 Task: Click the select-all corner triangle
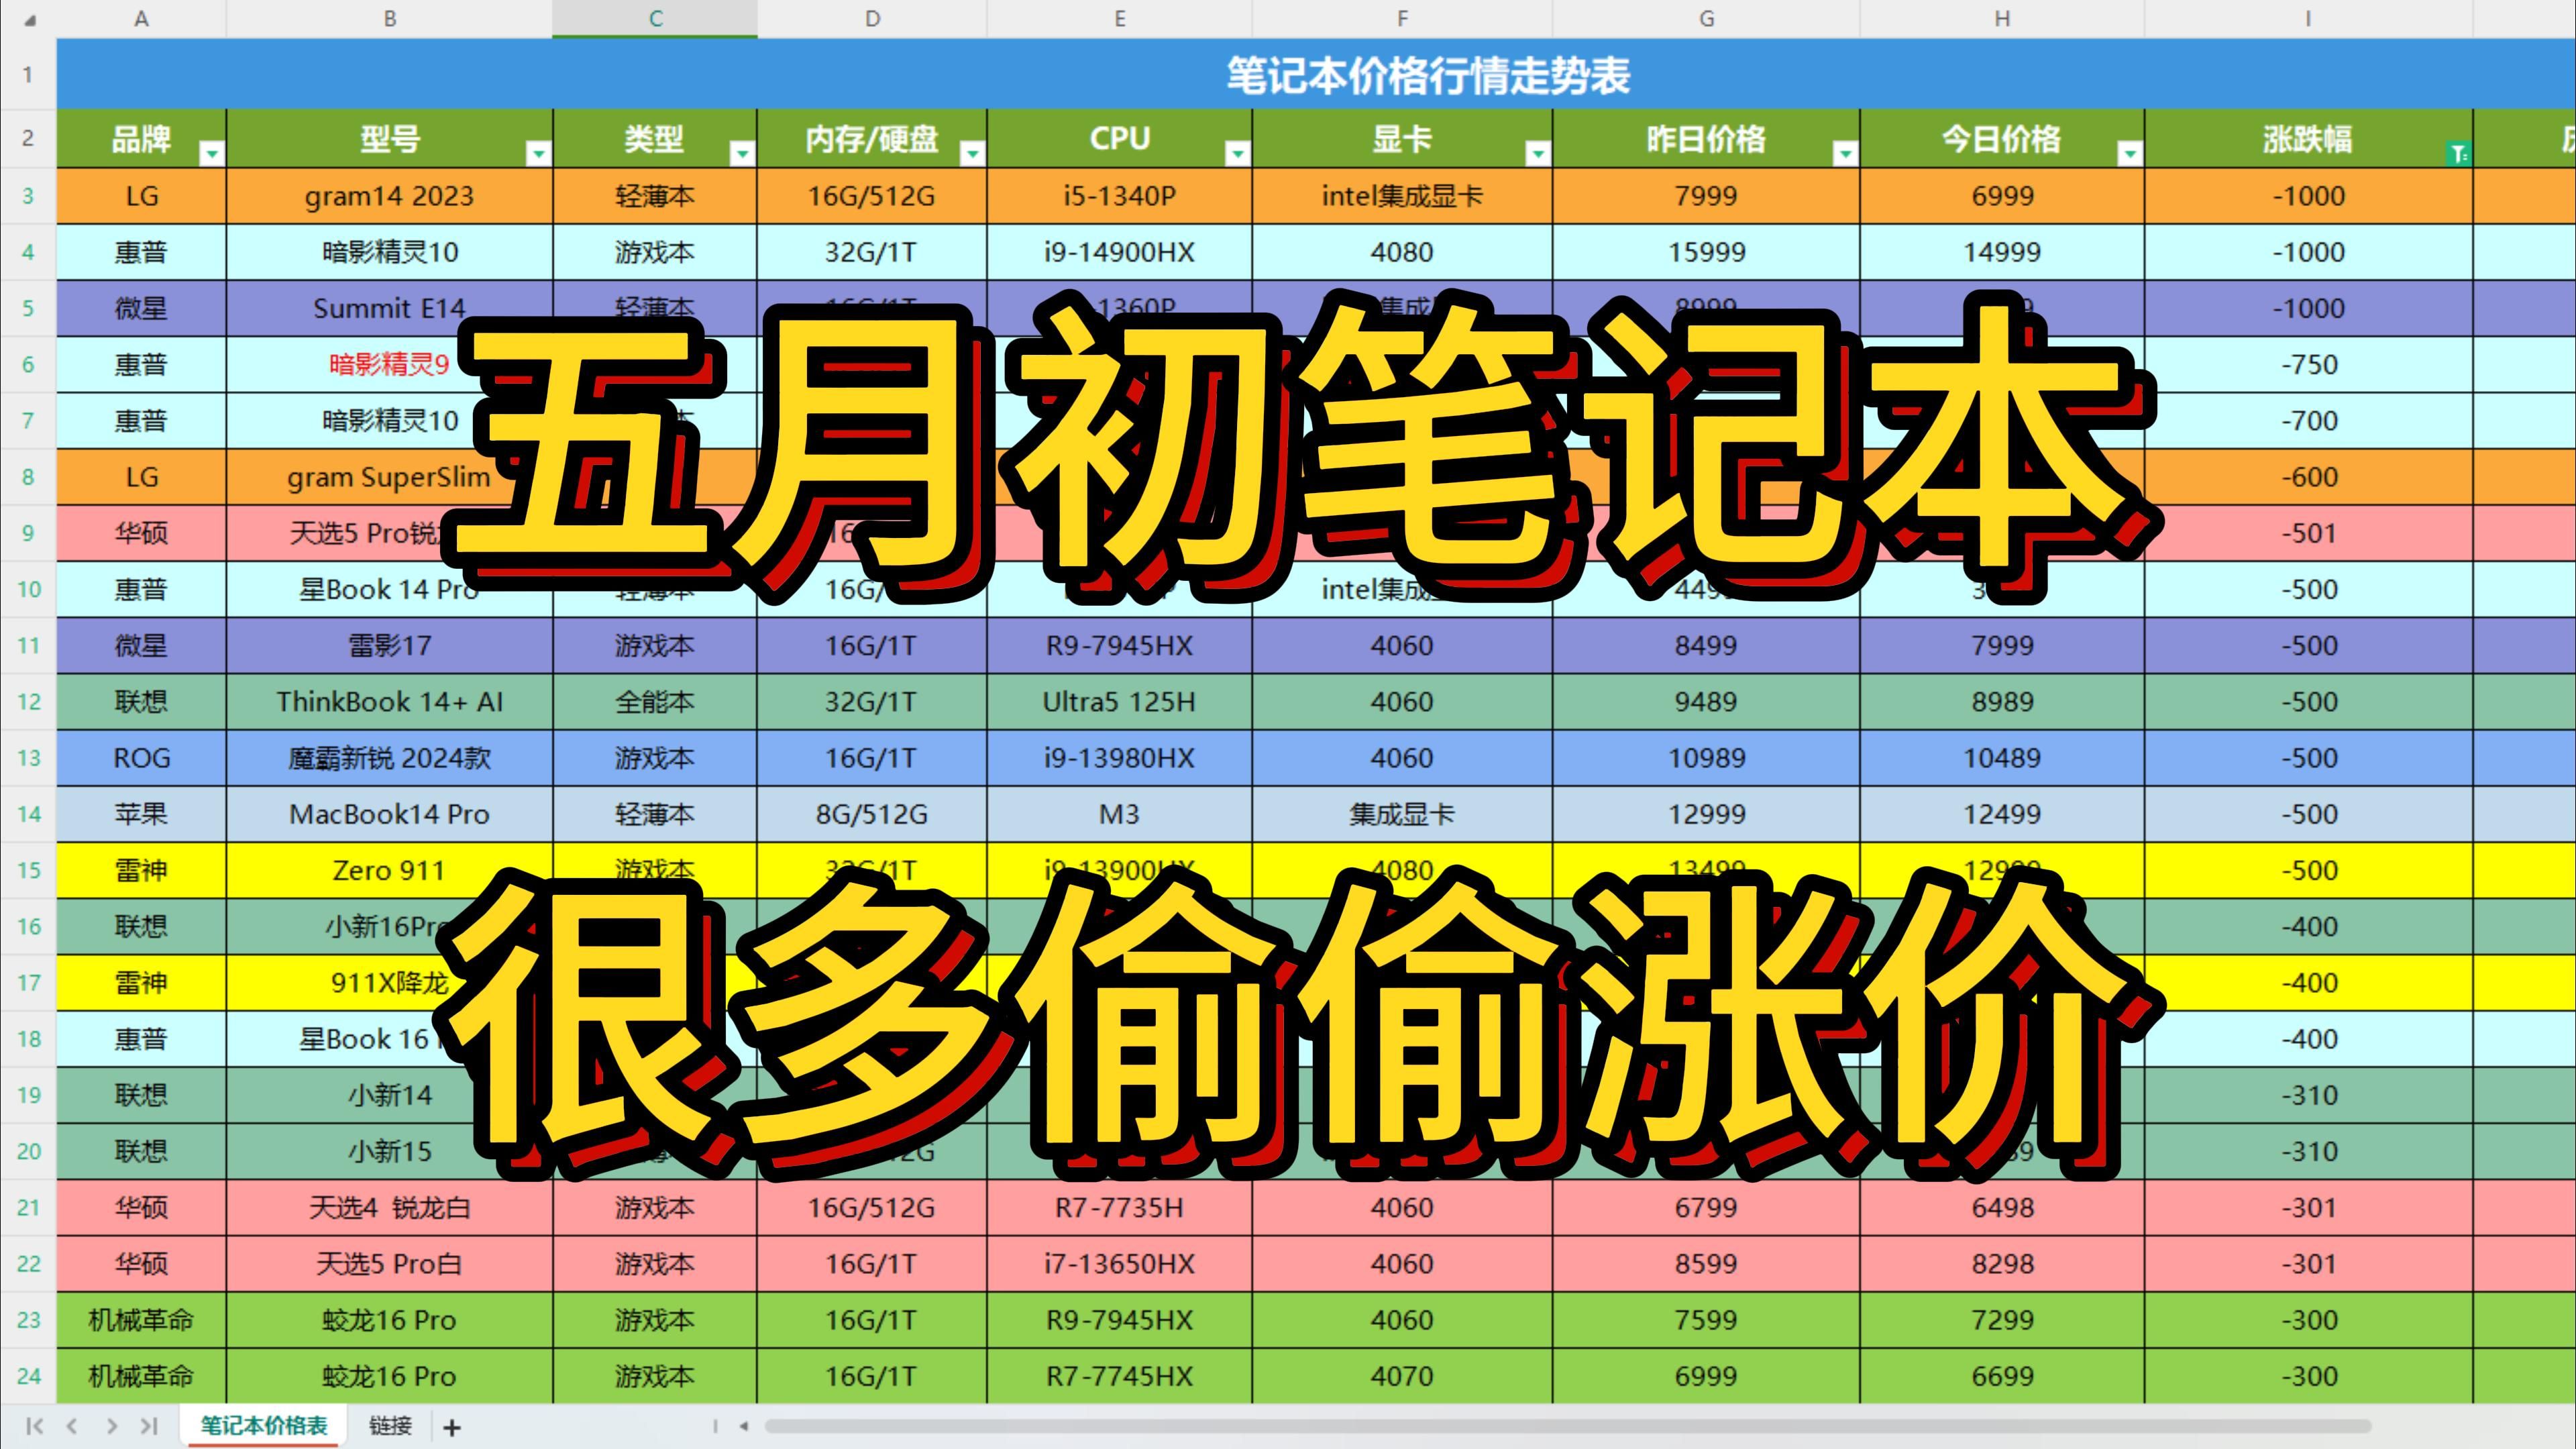30,19
